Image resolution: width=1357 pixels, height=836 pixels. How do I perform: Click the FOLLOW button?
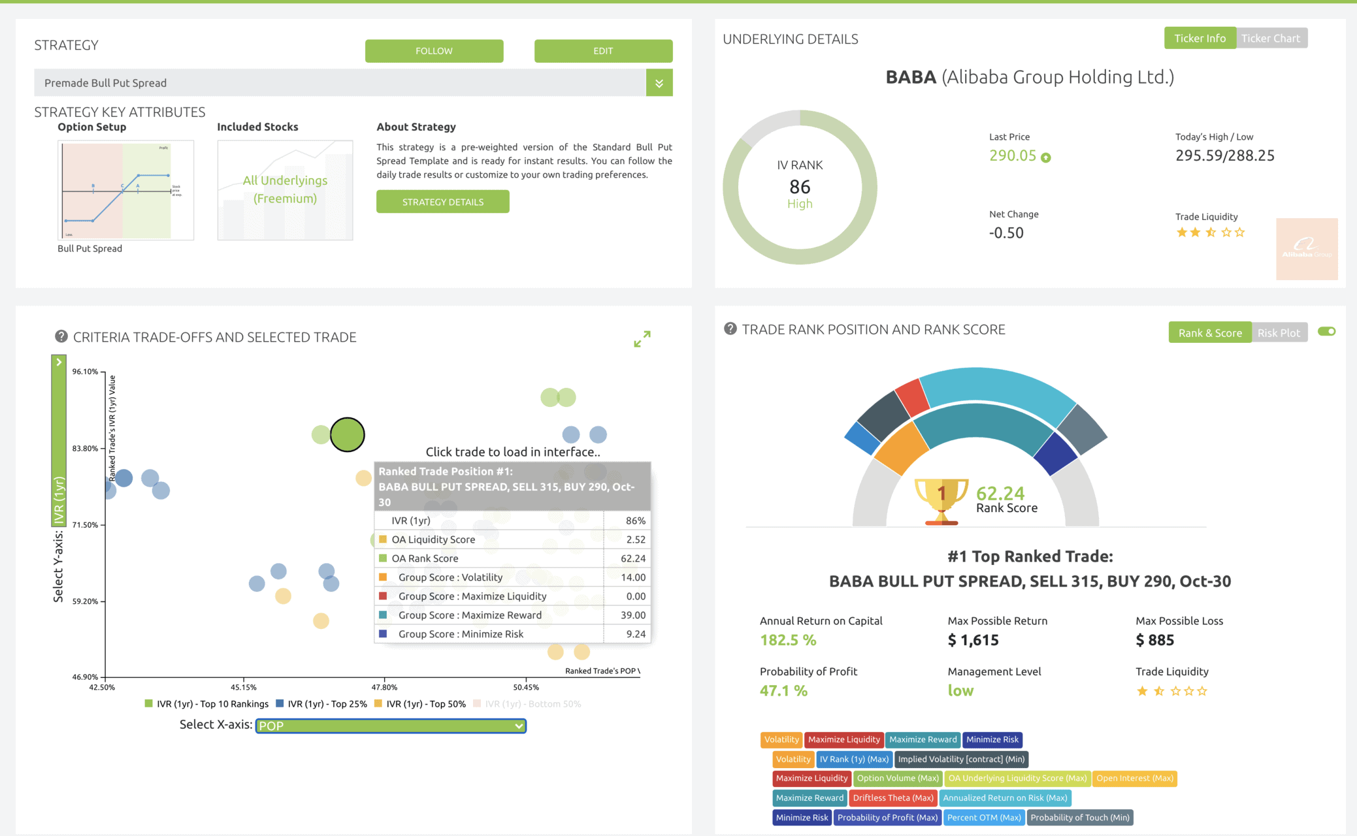(434, 51)
